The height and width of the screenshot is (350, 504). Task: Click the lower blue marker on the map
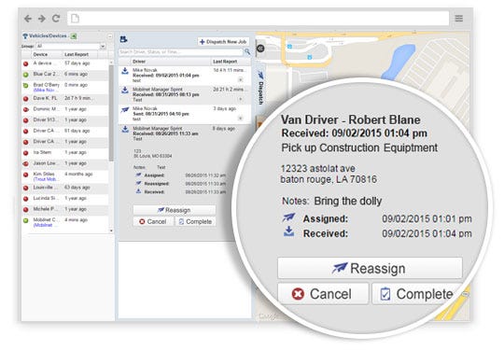click(310, 57)
